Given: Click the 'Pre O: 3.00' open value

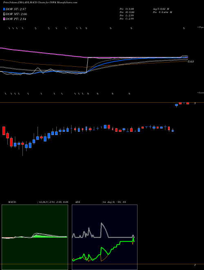Looking at the screenshot, I should coord(127,9).
